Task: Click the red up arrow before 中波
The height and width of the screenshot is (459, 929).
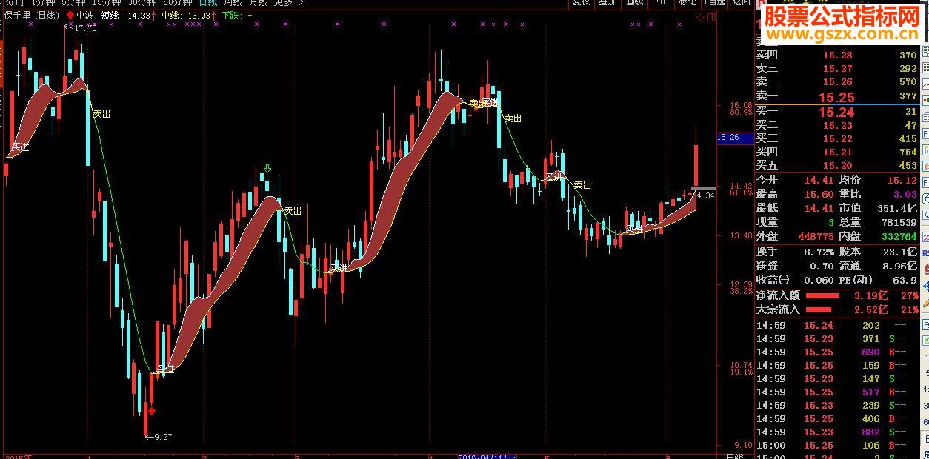Action: click(x=70, y=15)
